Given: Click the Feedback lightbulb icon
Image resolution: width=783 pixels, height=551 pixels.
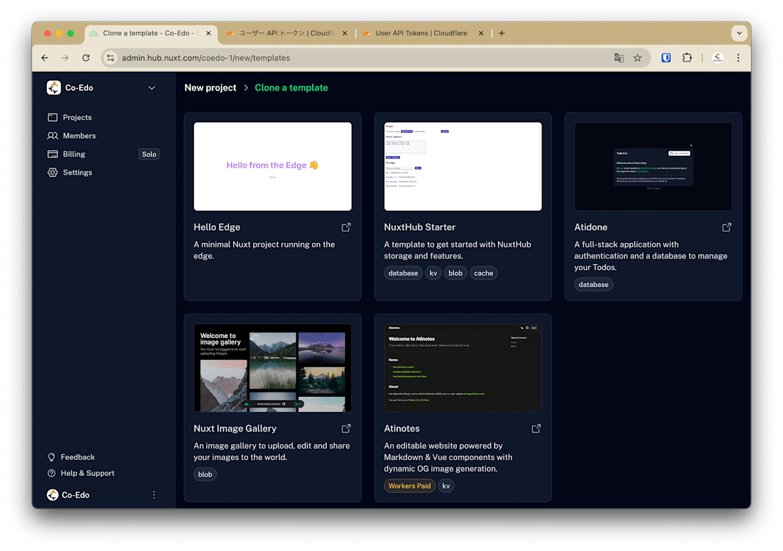Looking at the screenshot, I should pyautogui.click(x=52, y=457).
